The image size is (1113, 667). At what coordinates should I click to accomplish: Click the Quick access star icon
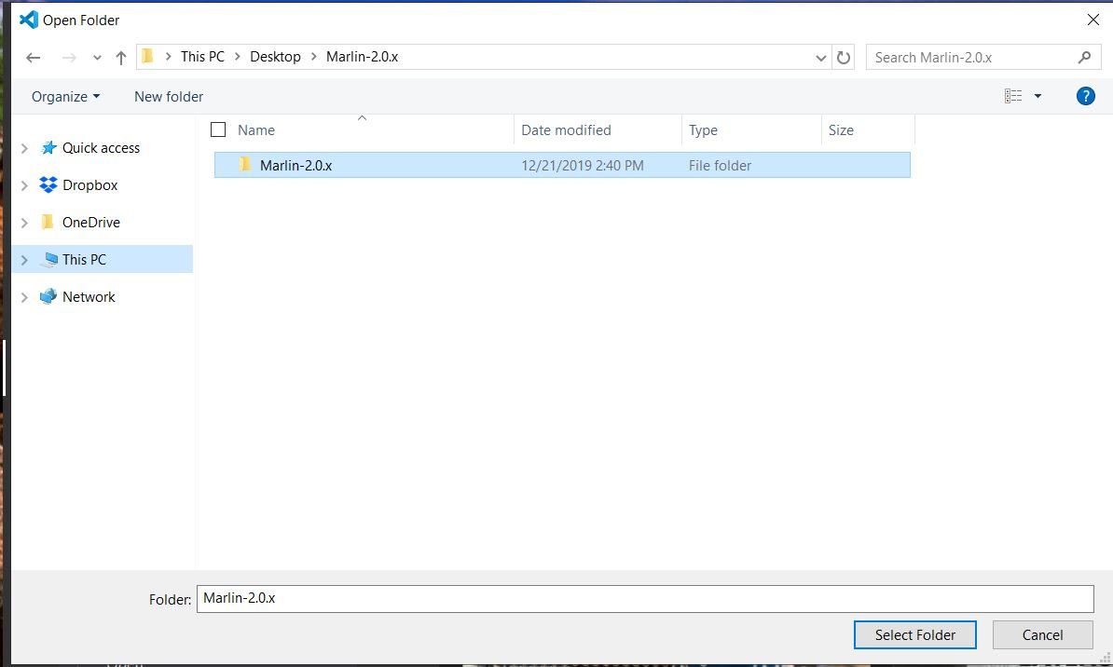point(48,147)
